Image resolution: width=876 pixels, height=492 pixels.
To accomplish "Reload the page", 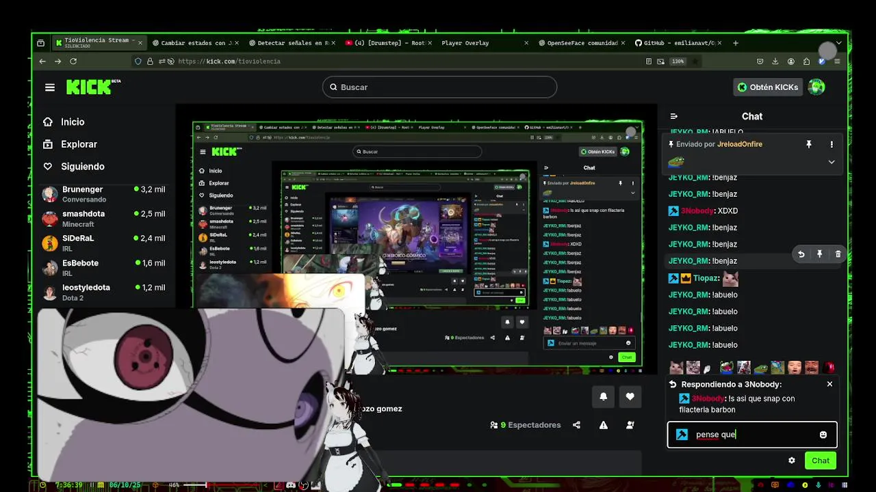I will pos(73,61).
